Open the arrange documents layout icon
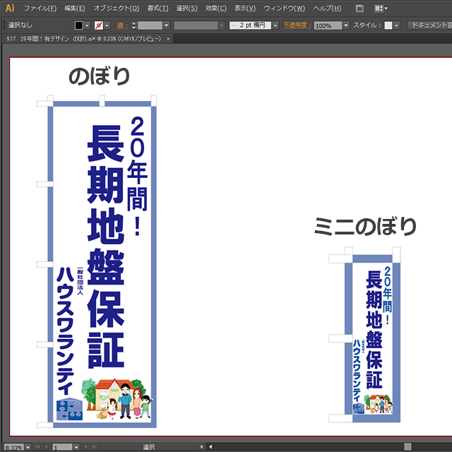The width and height of the screenshot is (452, 452). [x=381, y=8]
